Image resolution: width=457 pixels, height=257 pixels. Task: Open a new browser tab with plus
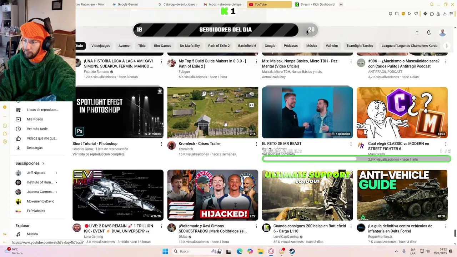point(341,5)
